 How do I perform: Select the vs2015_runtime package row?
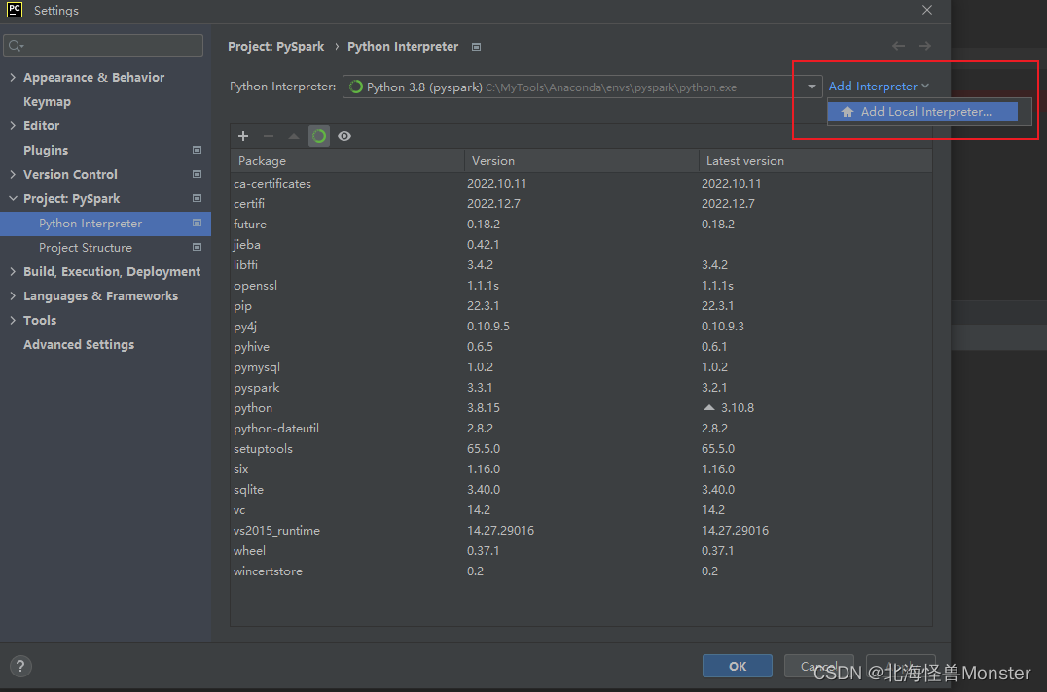click(x=581, y=531)
